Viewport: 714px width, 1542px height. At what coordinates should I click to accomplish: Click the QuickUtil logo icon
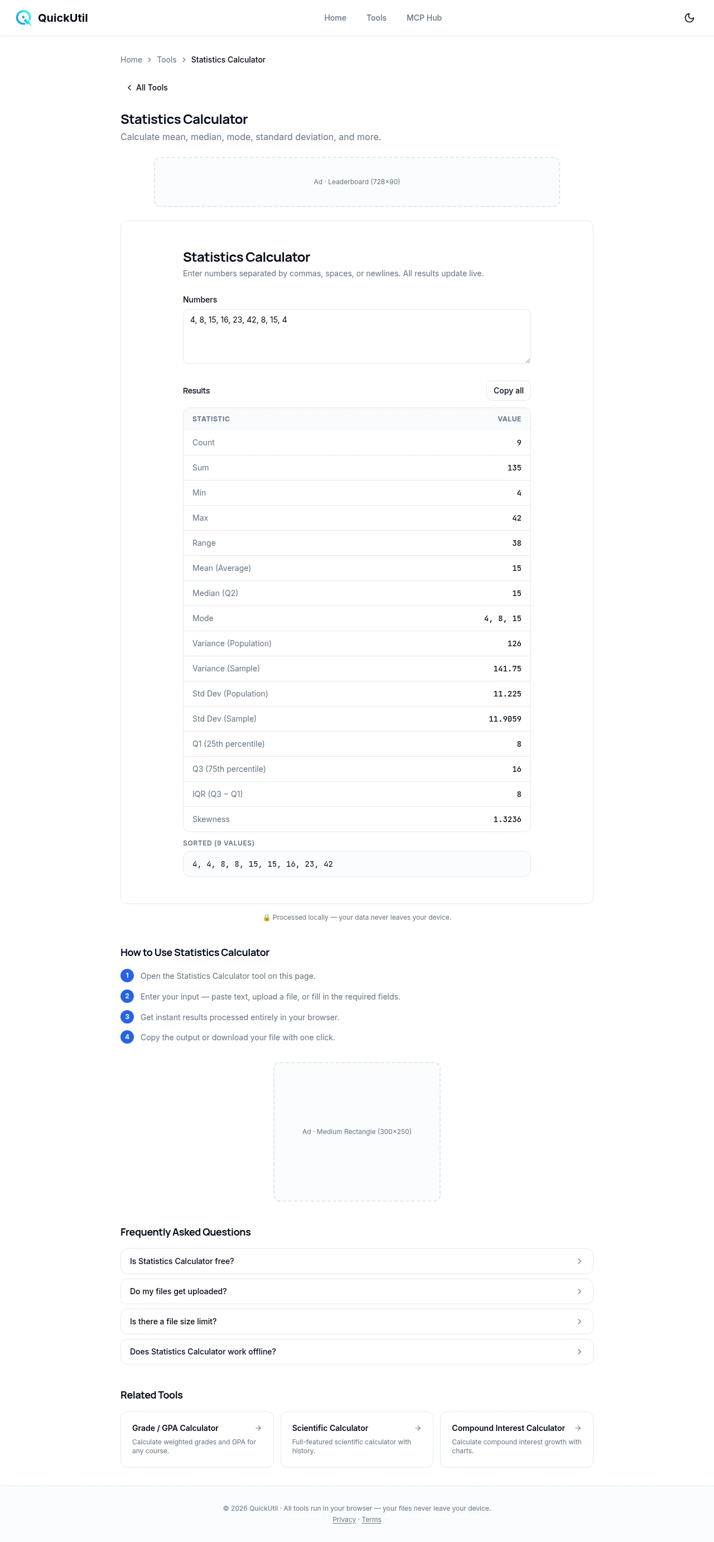point(23,18)
